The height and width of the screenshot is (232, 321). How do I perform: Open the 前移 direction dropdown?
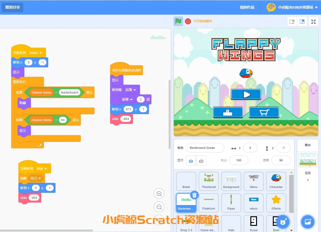(127, 99)
